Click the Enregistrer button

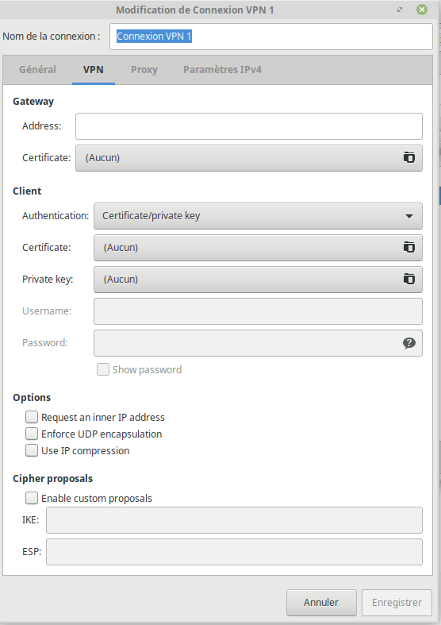click(x=397, y=602)
